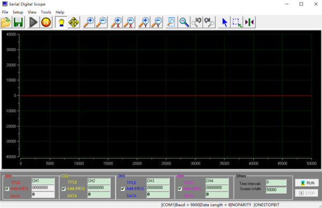Click the plain Zoom Out magnifier
Image resolution: width=322 pixels, height=208 pixels.
[101, 22]
